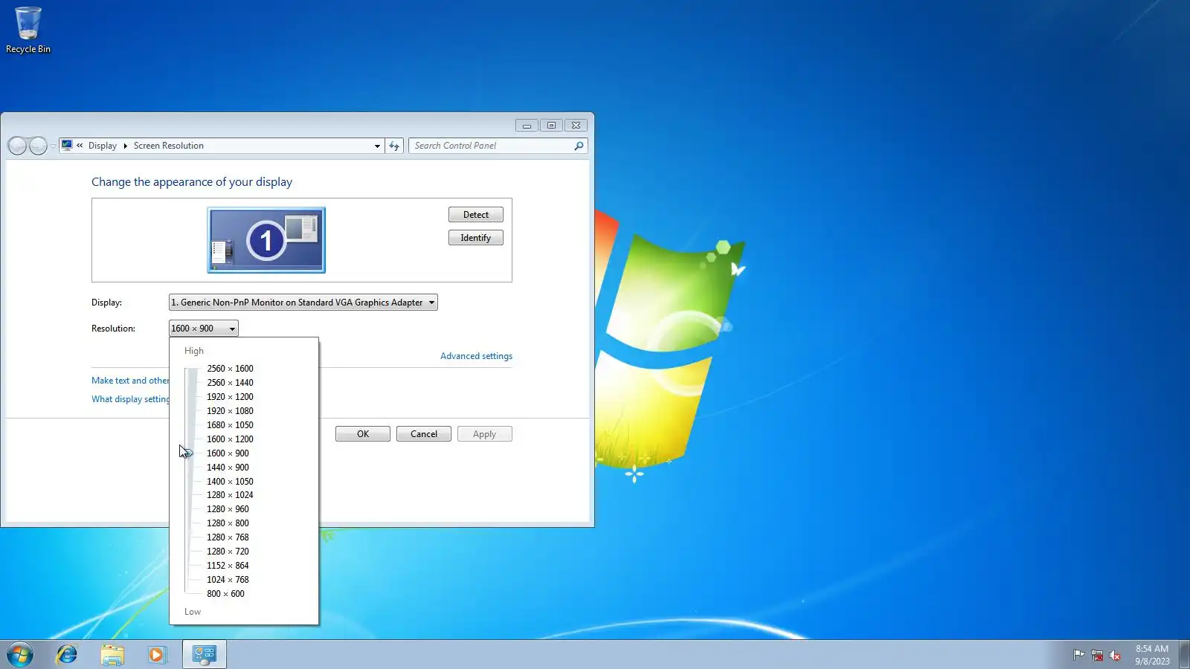Choose the 1920 × 1080 resolution
1190x669 pixels.
(230, 411)
